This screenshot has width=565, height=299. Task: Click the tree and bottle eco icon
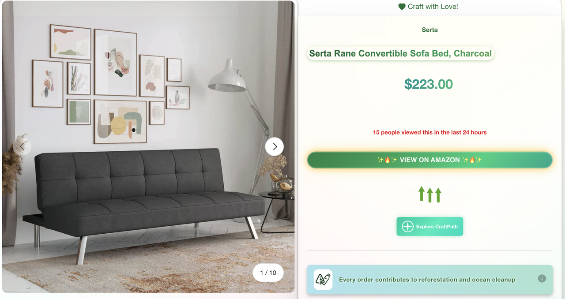[x=323, y=280]
